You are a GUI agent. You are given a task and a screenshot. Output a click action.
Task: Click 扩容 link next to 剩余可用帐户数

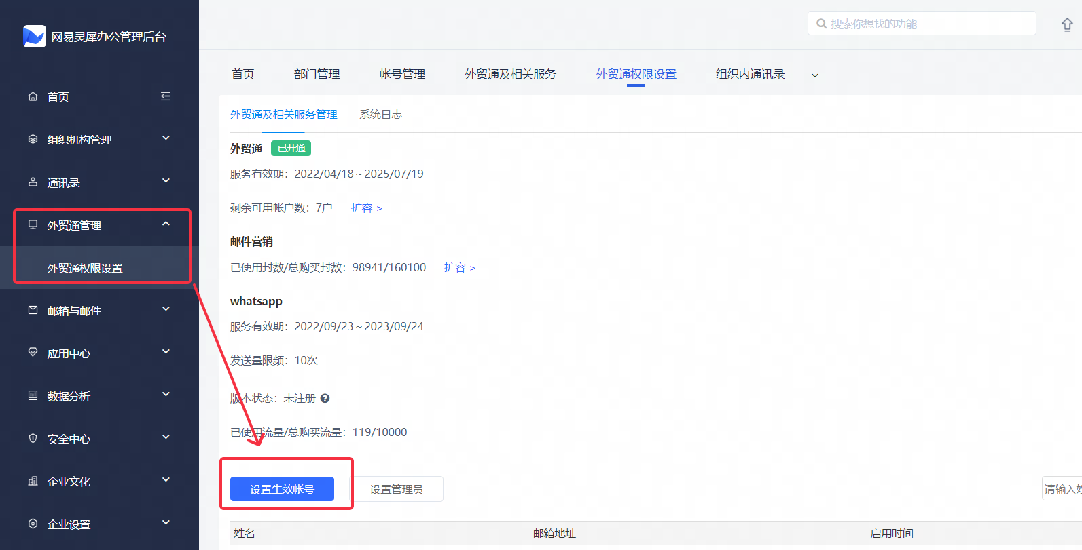(367, 208)
